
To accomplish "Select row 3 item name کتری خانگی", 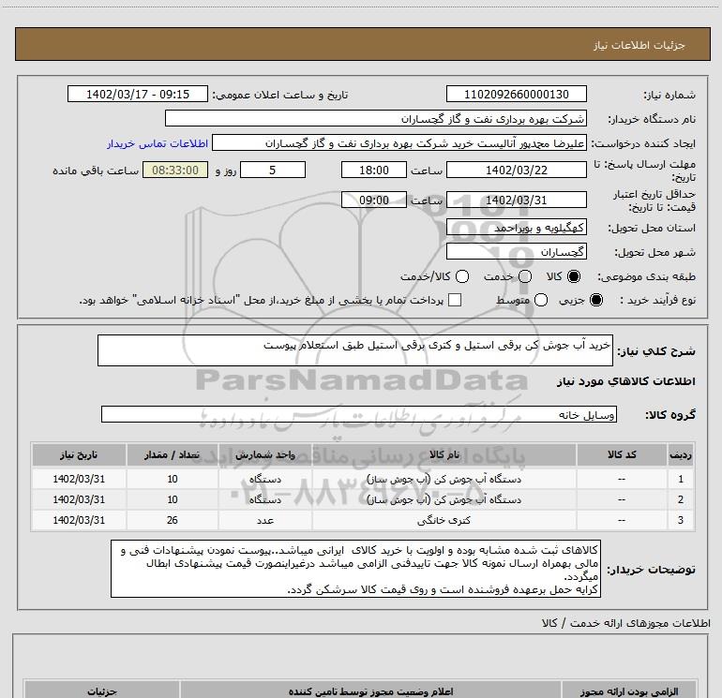I will pos(444,520).
